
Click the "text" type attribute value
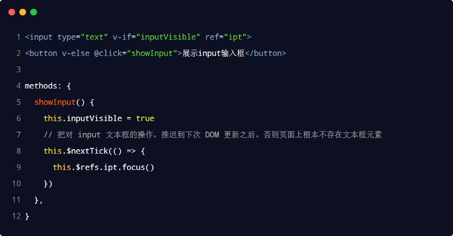(x=94, y=37)
